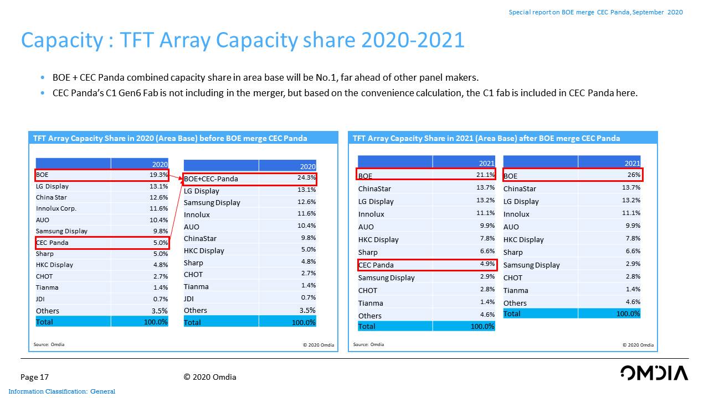
Task: Select the bullet about BOE + CEC Panda combined capacity share
Action: [265, 78]
